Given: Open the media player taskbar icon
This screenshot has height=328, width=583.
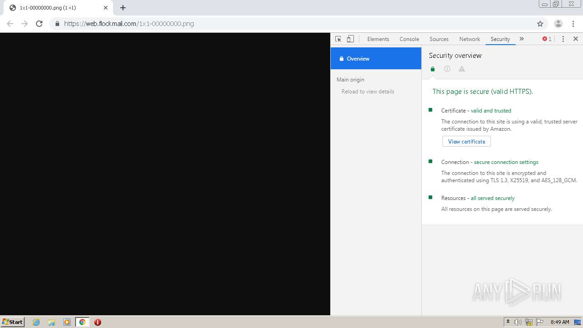Looking at the screenshot, I should [67, 322].
